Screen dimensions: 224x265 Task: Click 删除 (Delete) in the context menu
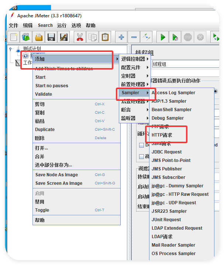[76, 138]
